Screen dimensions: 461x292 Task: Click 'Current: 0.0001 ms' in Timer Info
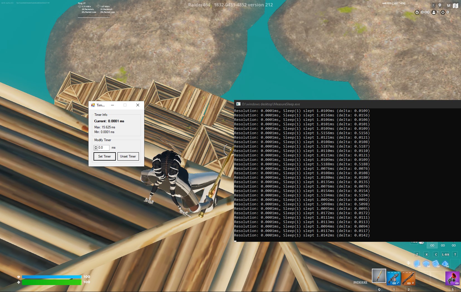109,121
